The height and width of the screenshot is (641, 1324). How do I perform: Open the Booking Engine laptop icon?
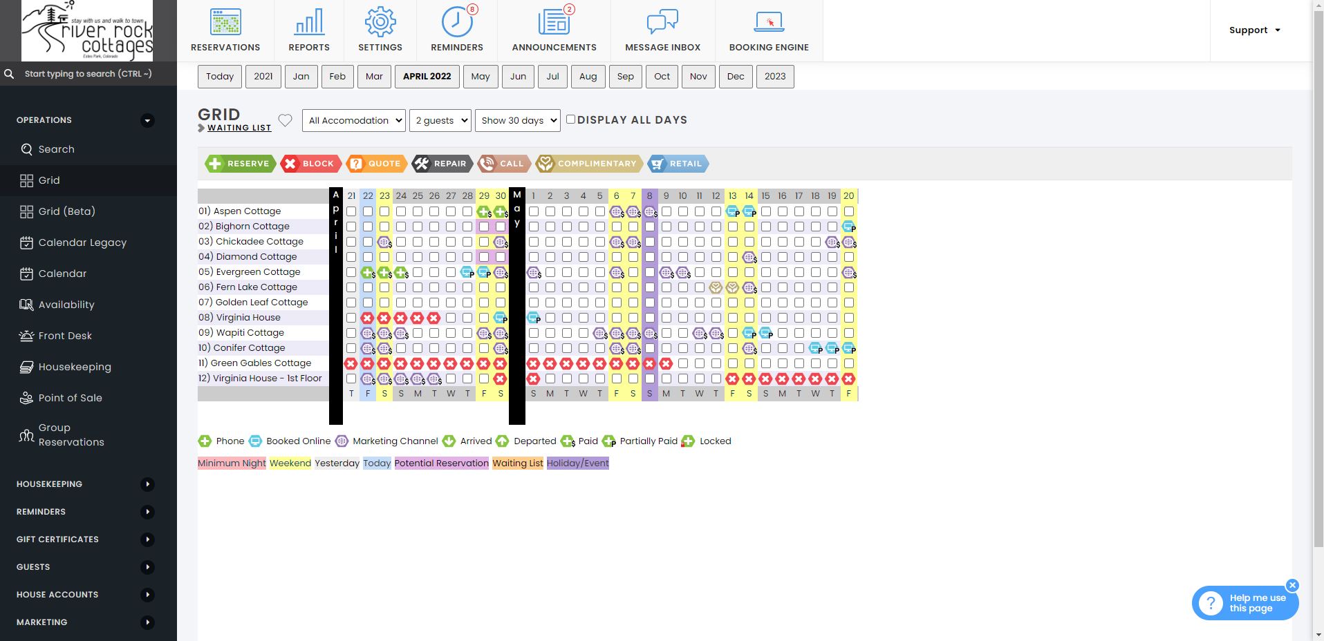[769, 23]
